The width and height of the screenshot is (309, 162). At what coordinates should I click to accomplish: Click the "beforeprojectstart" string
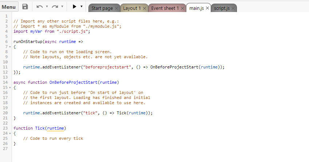(x=107, y=67)
